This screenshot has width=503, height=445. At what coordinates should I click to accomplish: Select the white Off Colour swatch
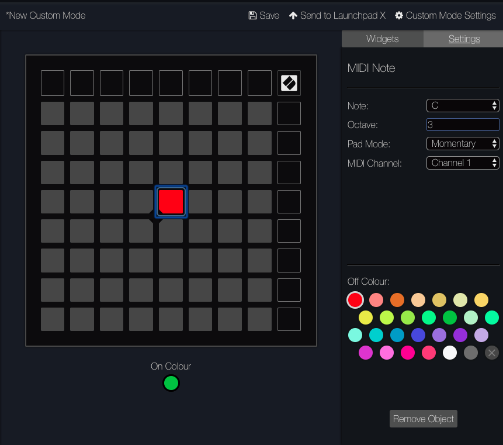click(x=449, y=353)
